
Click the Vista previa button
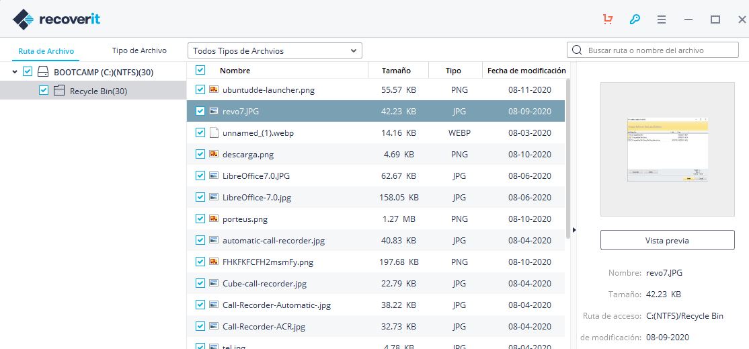tap(666, 240)
